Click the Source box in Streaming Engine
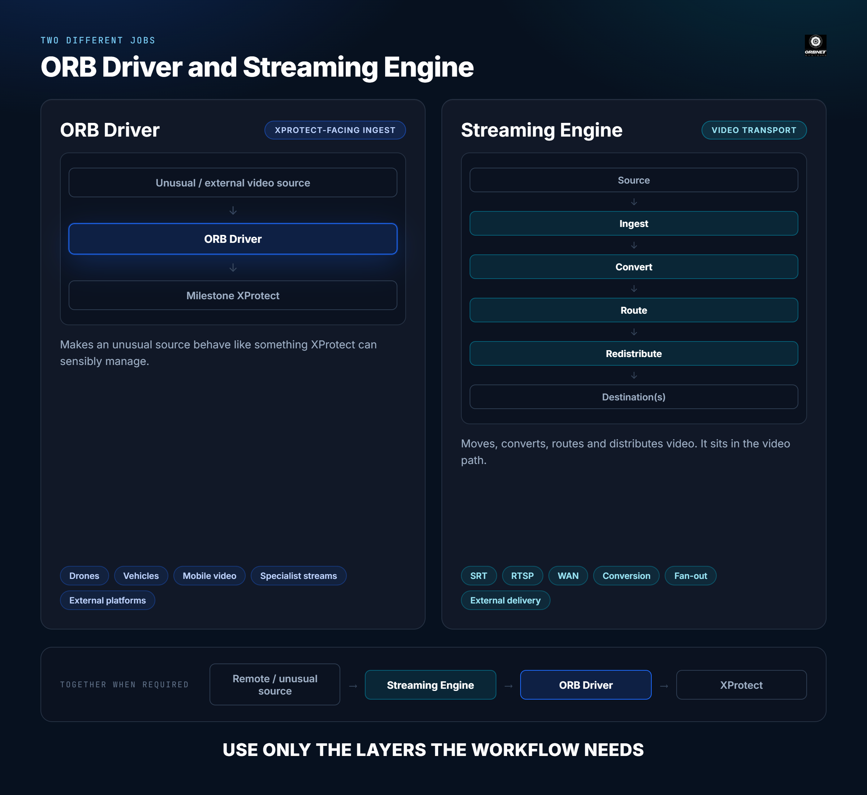Image resolution: width=867 pixels, height=795 pixels. click(x=634, y=180)
